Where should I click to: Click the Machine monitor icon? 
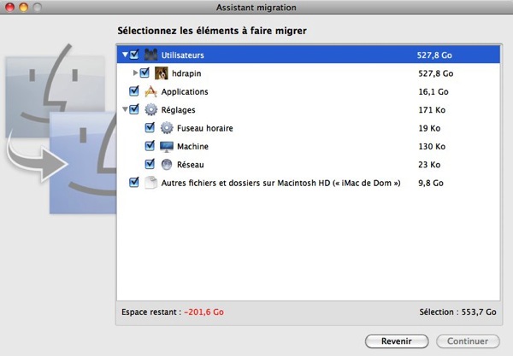point(166,146)
